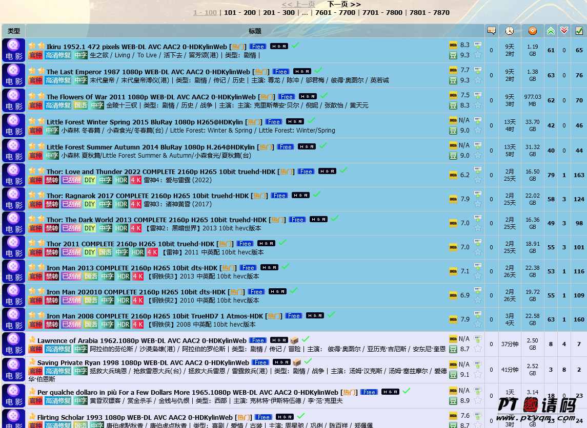Click the 33.70 GB size of Little Forest Winter Spring
The height and width of the screenshot is (428, 587).
[532, 125]
